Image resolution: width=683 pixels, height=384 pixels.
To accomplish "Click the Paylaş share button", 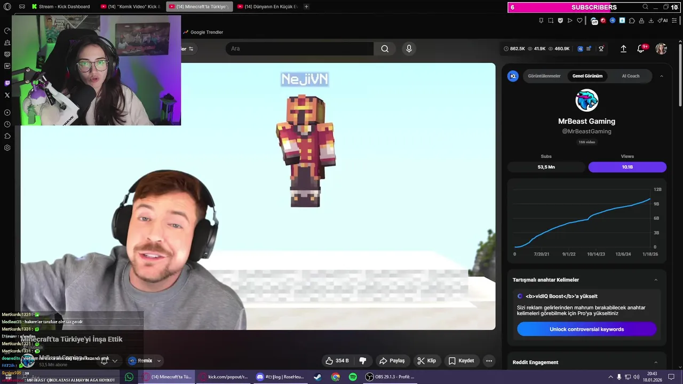I will click(392, 361).
